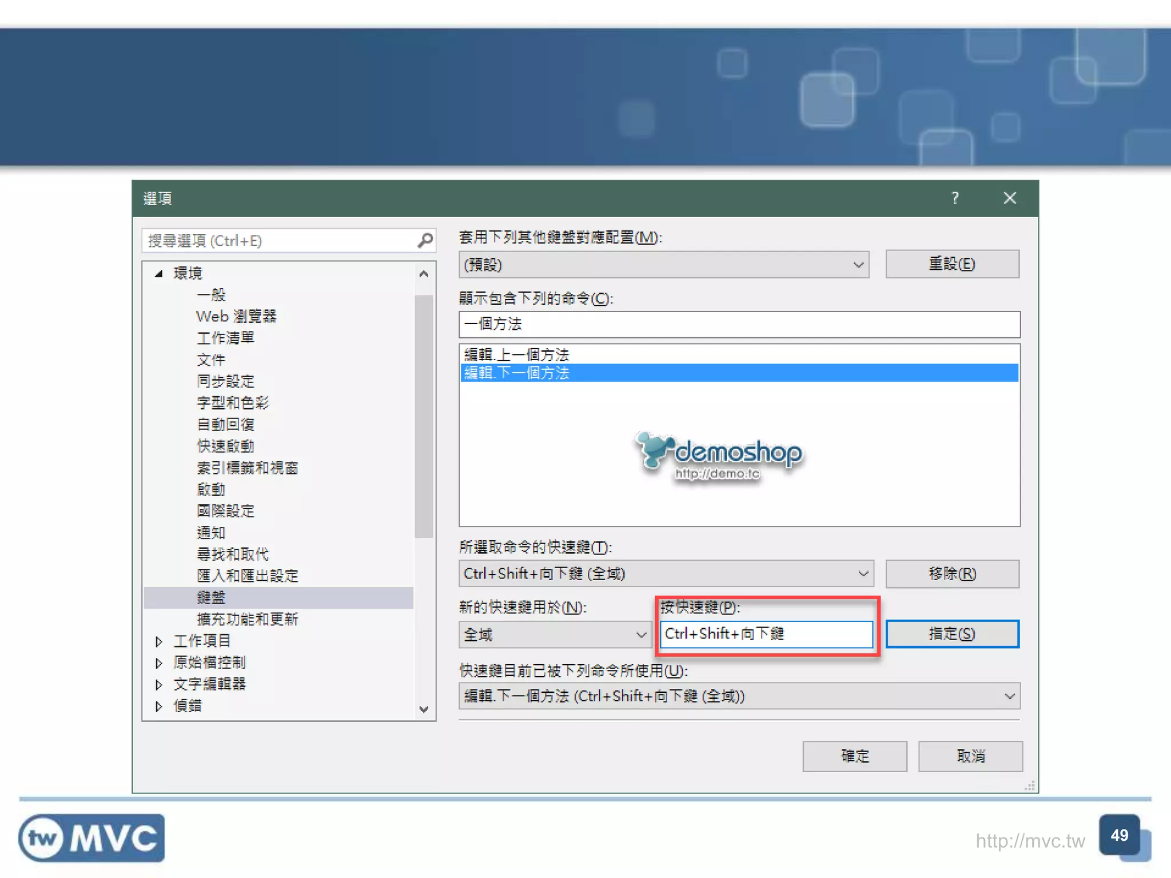Image resolution: width=1171 pixels, height=878 pixels.
Task: Open the keyboard mapping scheme (預設) dropdown
Action: point(858,265)
